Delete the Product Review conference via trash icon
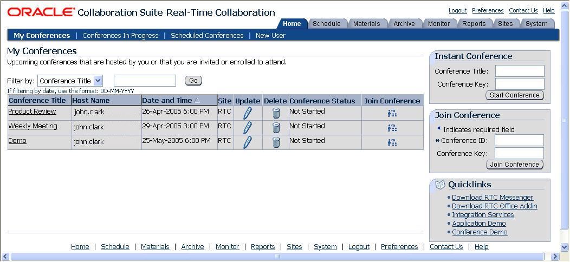Viewport: 570px width, 262px height. tap(276, 113)
